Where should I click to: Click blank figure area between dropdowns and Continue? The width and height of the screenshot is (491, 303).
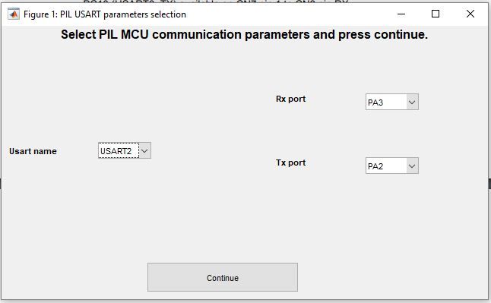coord(223,219)
